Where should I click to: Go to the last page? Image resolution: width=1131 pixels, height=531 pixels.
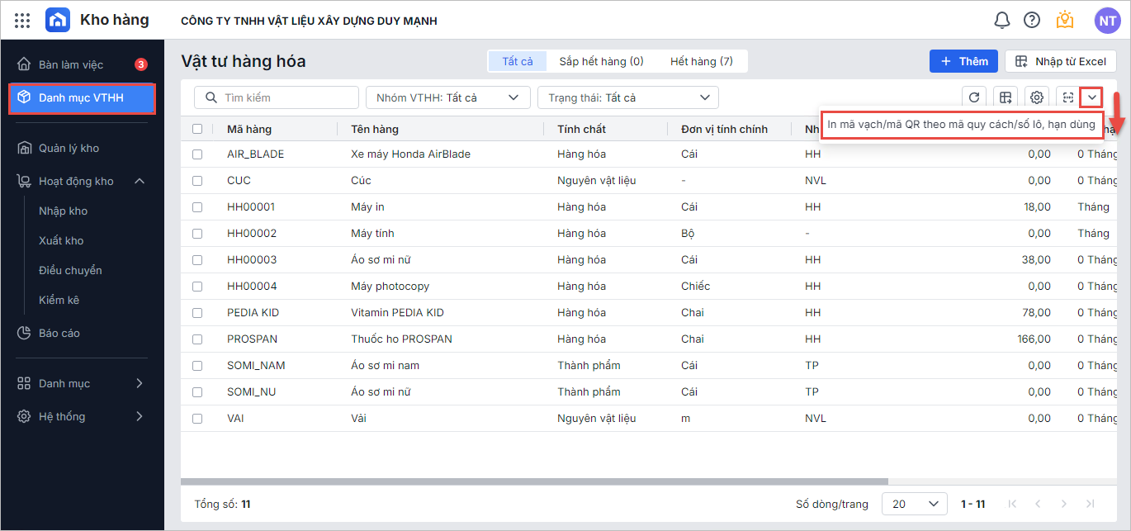point(1090,504)
